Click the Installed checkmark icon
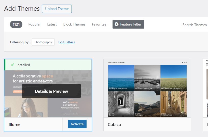This screenshot has height=137, width=208. [x=12, y=65]
